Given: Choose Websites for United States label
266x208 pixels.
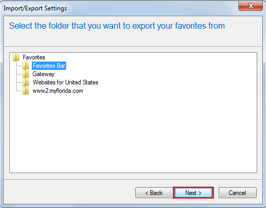Looking at the screenshot, I should pyautogui.click(x=66, y=82).
